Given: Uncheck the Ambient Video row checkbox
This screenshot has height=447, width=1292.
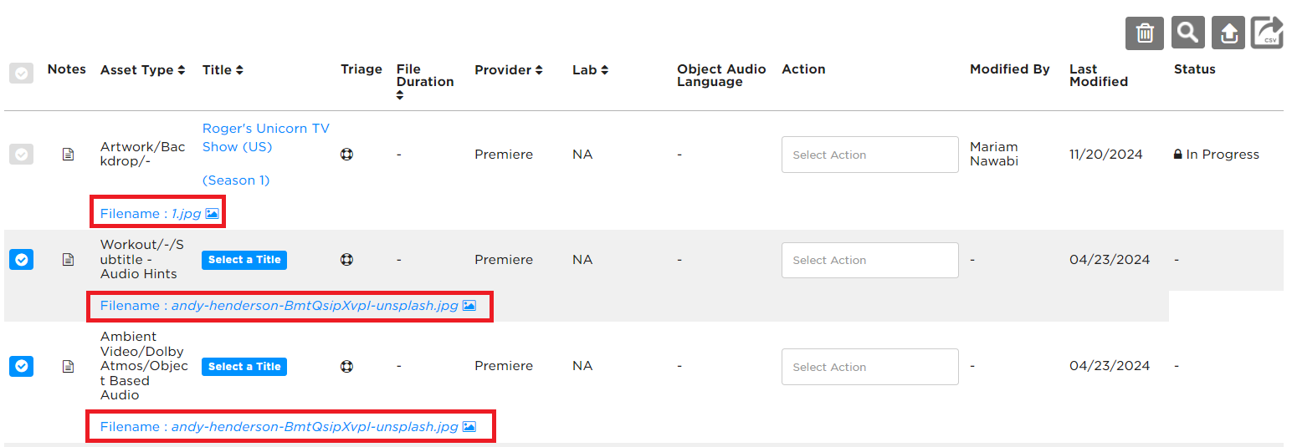Looking at the screenshot, I should [x=21, y=366].
